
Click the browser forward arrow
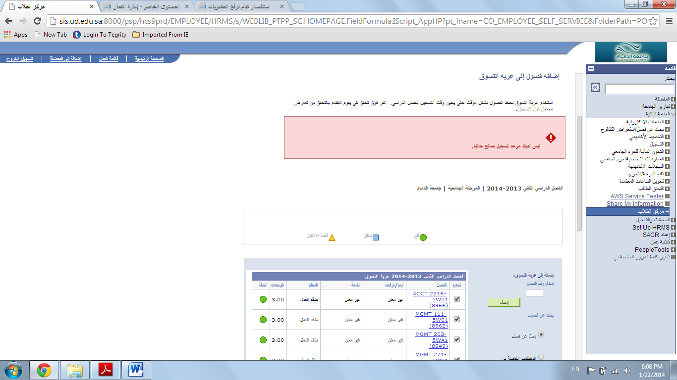(23, 21)
